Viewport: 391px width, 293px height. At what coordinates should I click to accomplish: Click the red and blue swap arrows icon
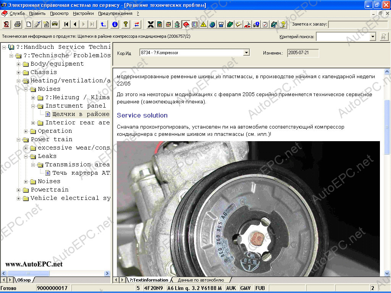tap(137, 24)
